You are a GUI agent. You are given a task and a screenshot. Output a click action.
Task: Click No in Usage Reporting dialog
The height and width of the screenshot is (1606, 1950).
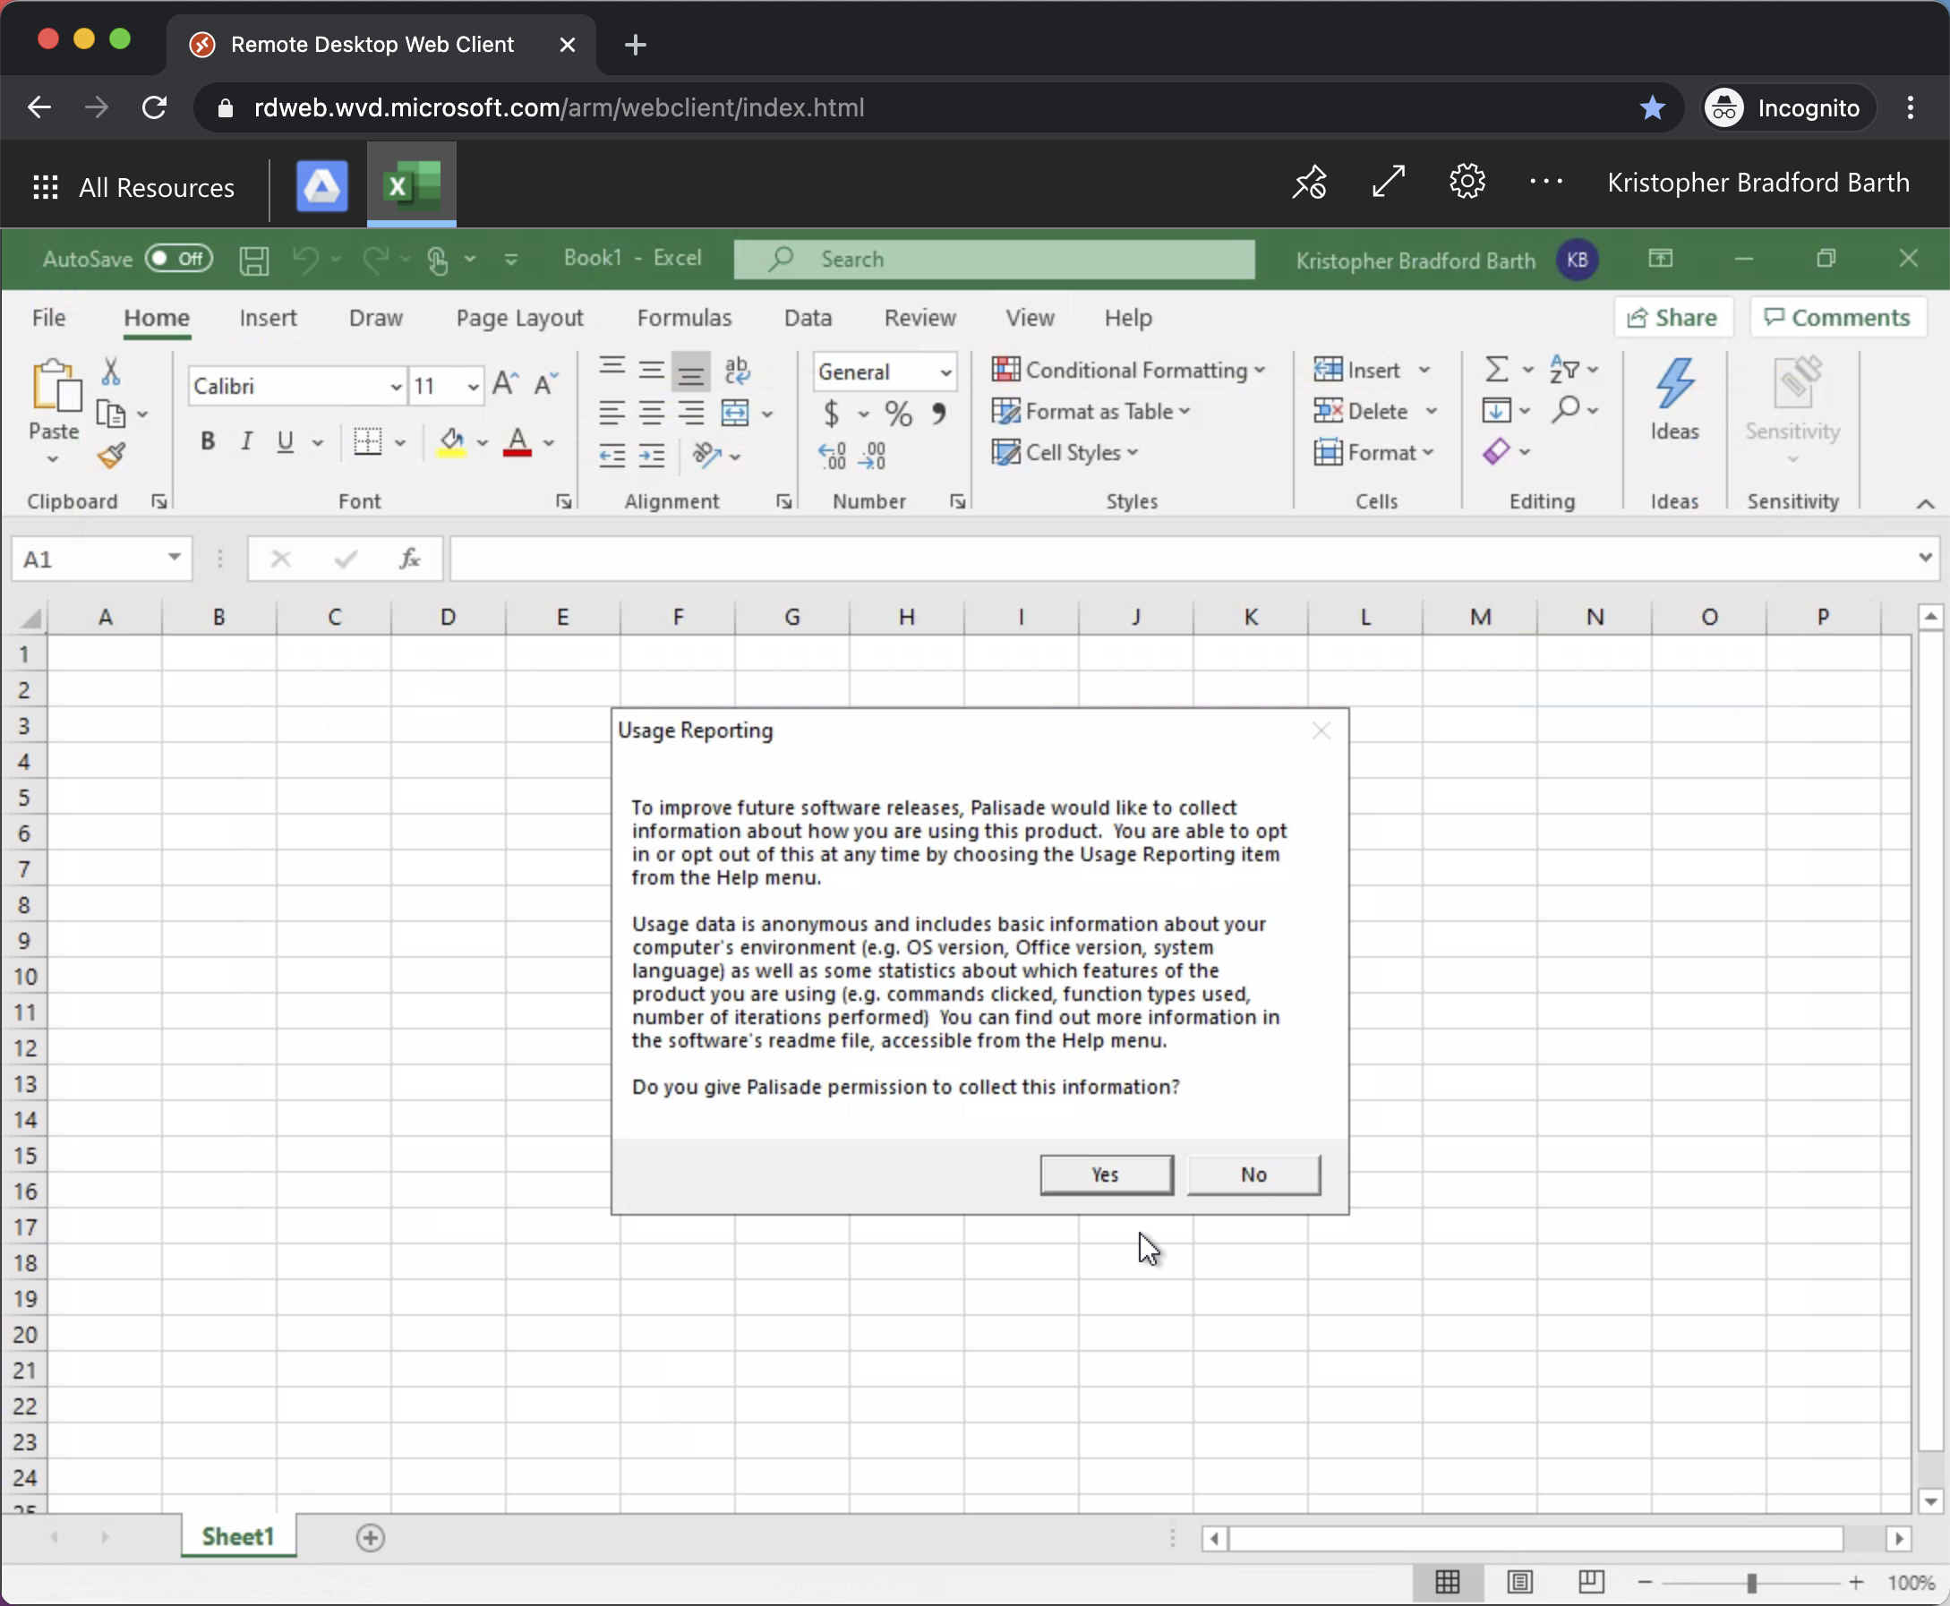pos(1253,1174)
